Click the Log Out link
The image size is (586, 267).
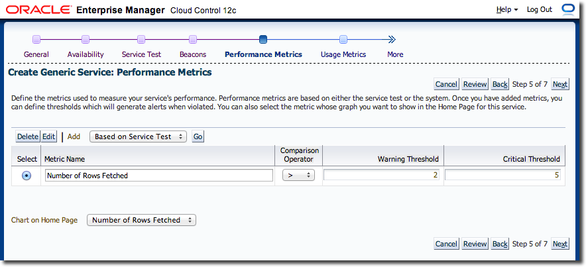point(539,10)
